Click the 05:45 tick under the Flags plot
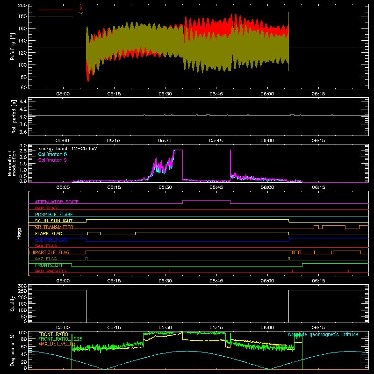 click(x=216, y=281)
